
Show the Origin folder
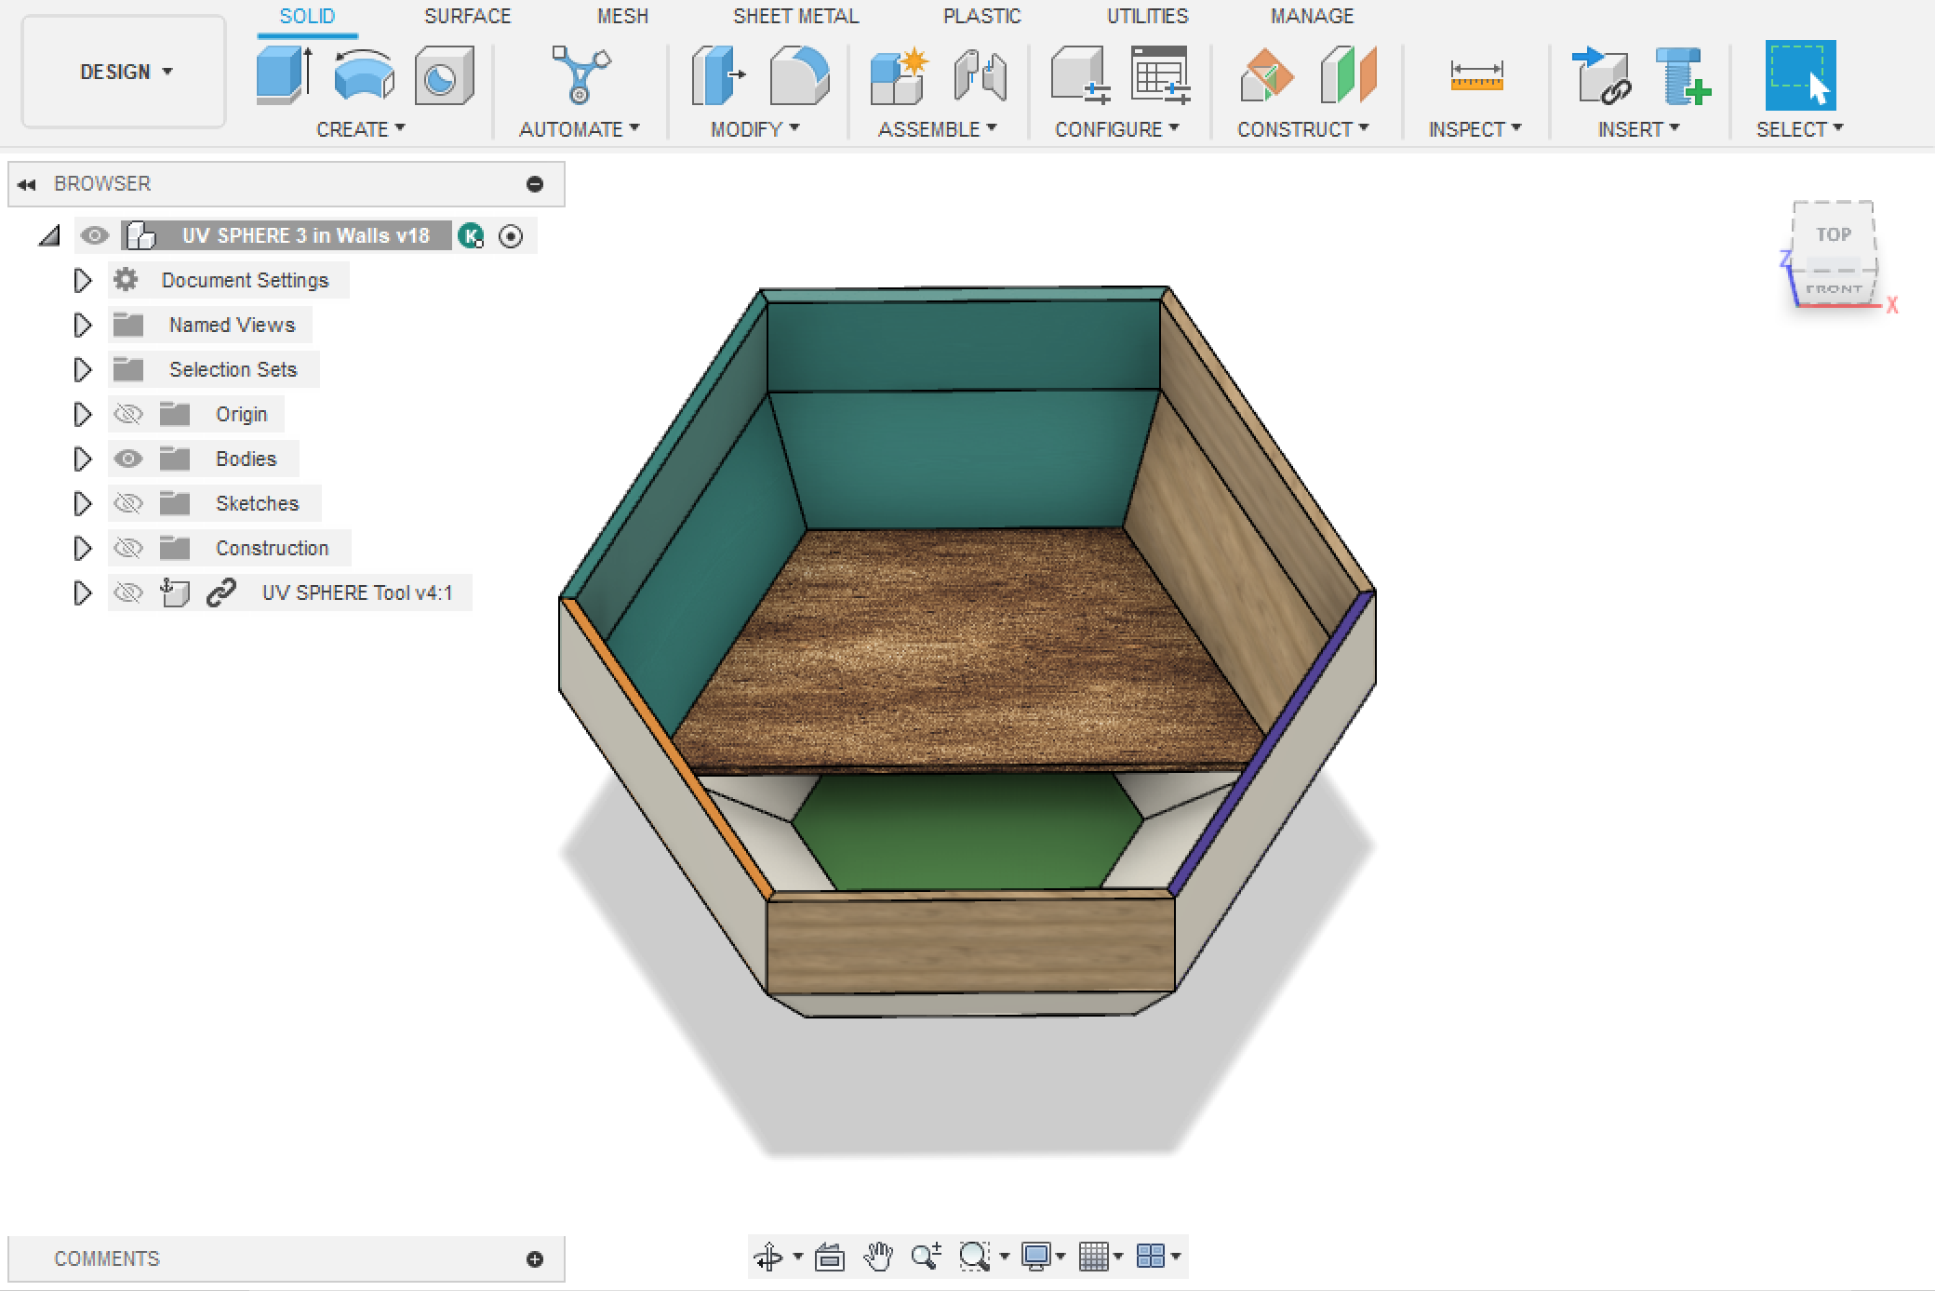[128, 414]
